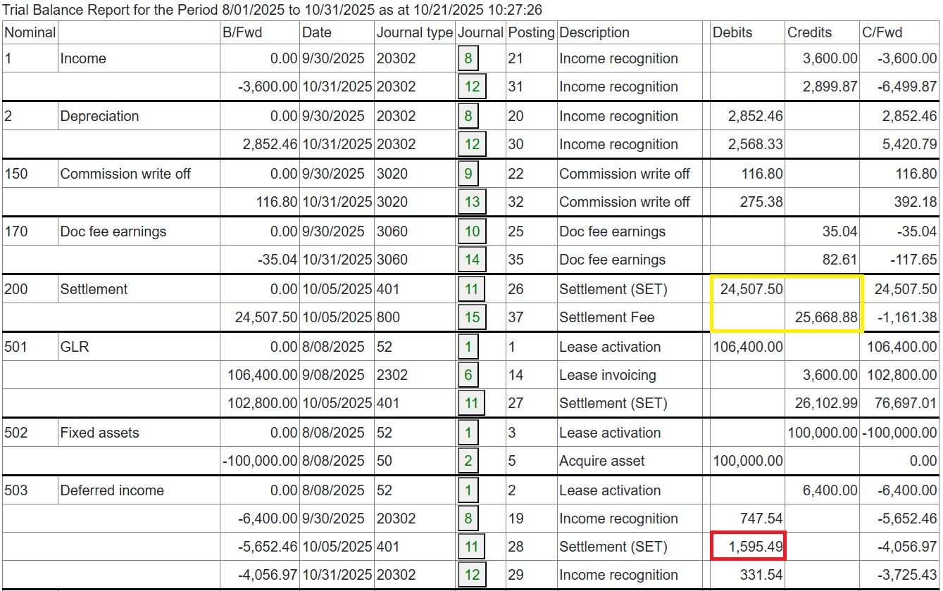Open journal 12 on Depreciation posting 30 row
This screenshot has width=943, height=591.
click(x=472, y=144)
